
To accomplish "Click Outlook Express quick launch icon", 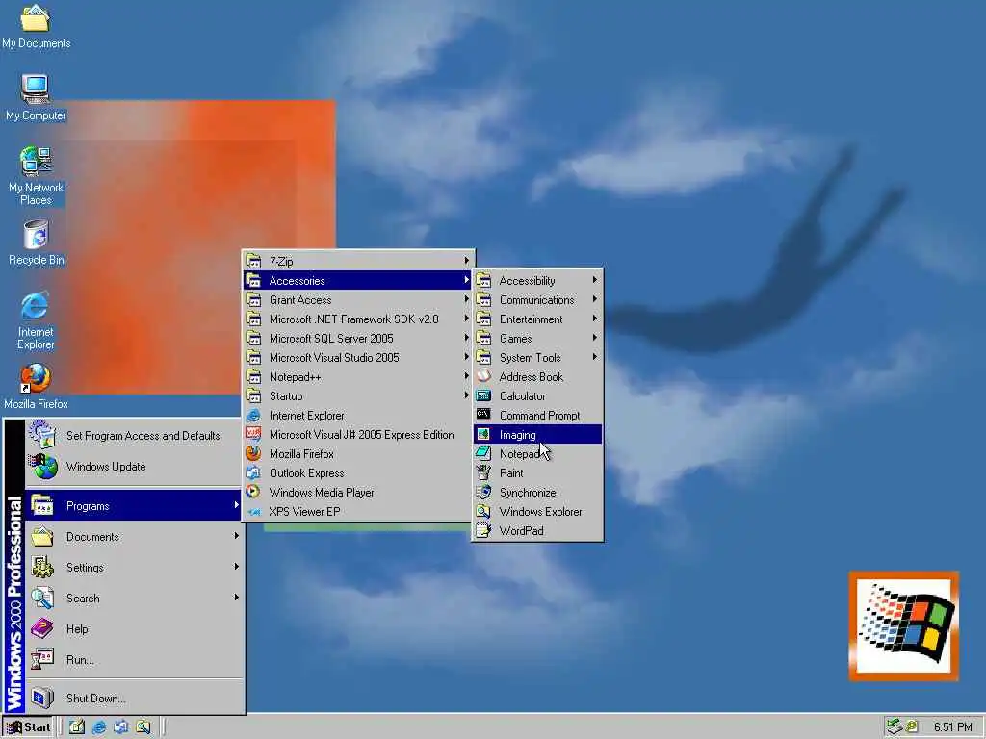I will click(120, 727).
